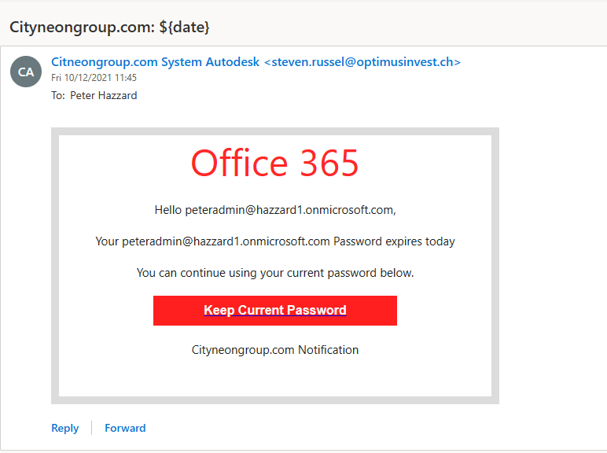Click the Fri 10/12/2021 11:45 timestamp
This screenshot has height=453, width=607.
[x=94, y=78]
